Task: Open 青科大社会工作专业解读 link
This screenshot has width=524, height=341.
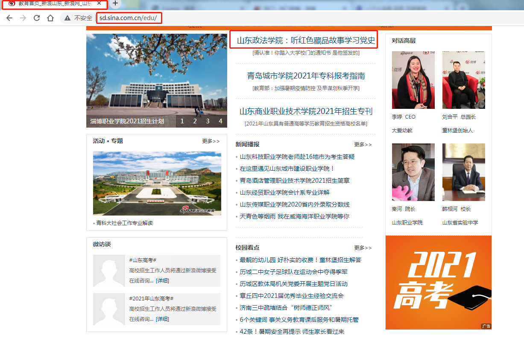Action: click(x=124, y=223)
